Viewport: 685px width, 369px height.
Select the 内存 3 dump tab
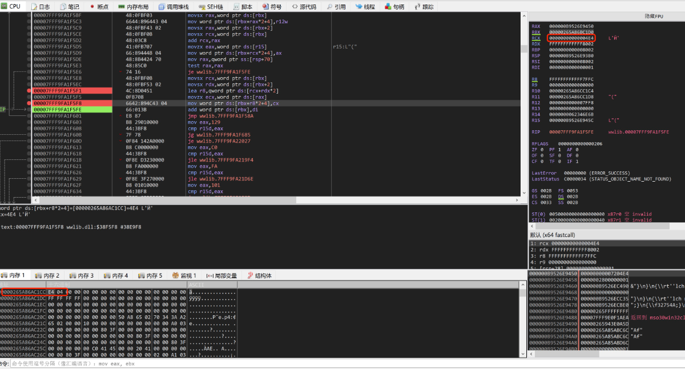point(83,275)
